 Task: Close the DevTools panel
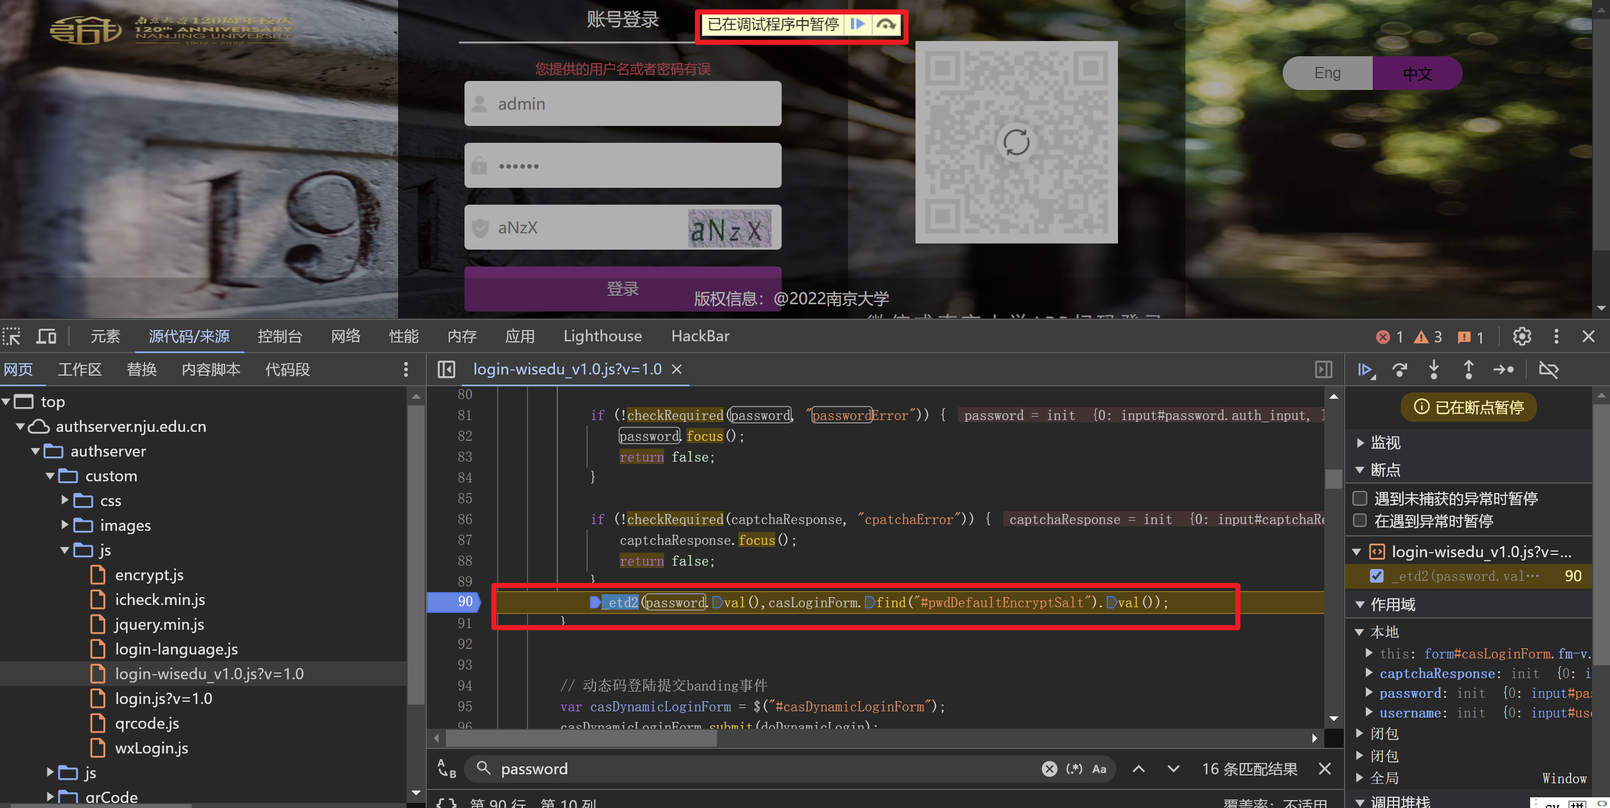pyautogui.click(x=1588, y=336)
